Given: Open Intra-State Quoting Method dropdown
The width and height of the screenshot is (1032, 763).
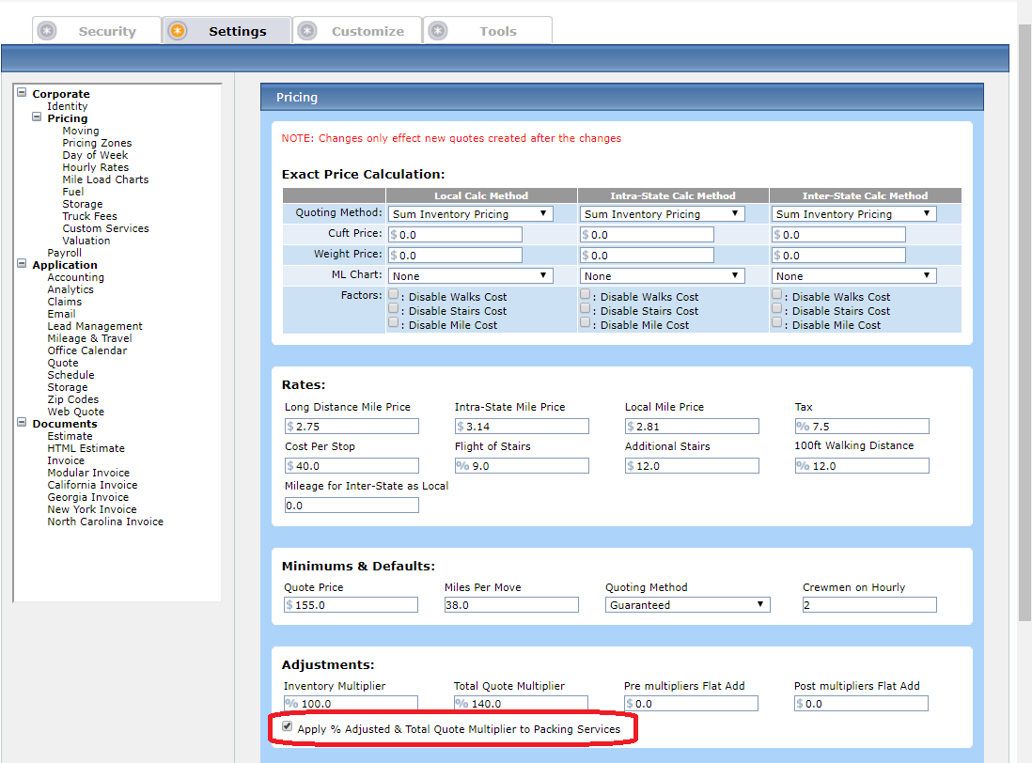Looking at the screenshot, I should click(662, 214).
